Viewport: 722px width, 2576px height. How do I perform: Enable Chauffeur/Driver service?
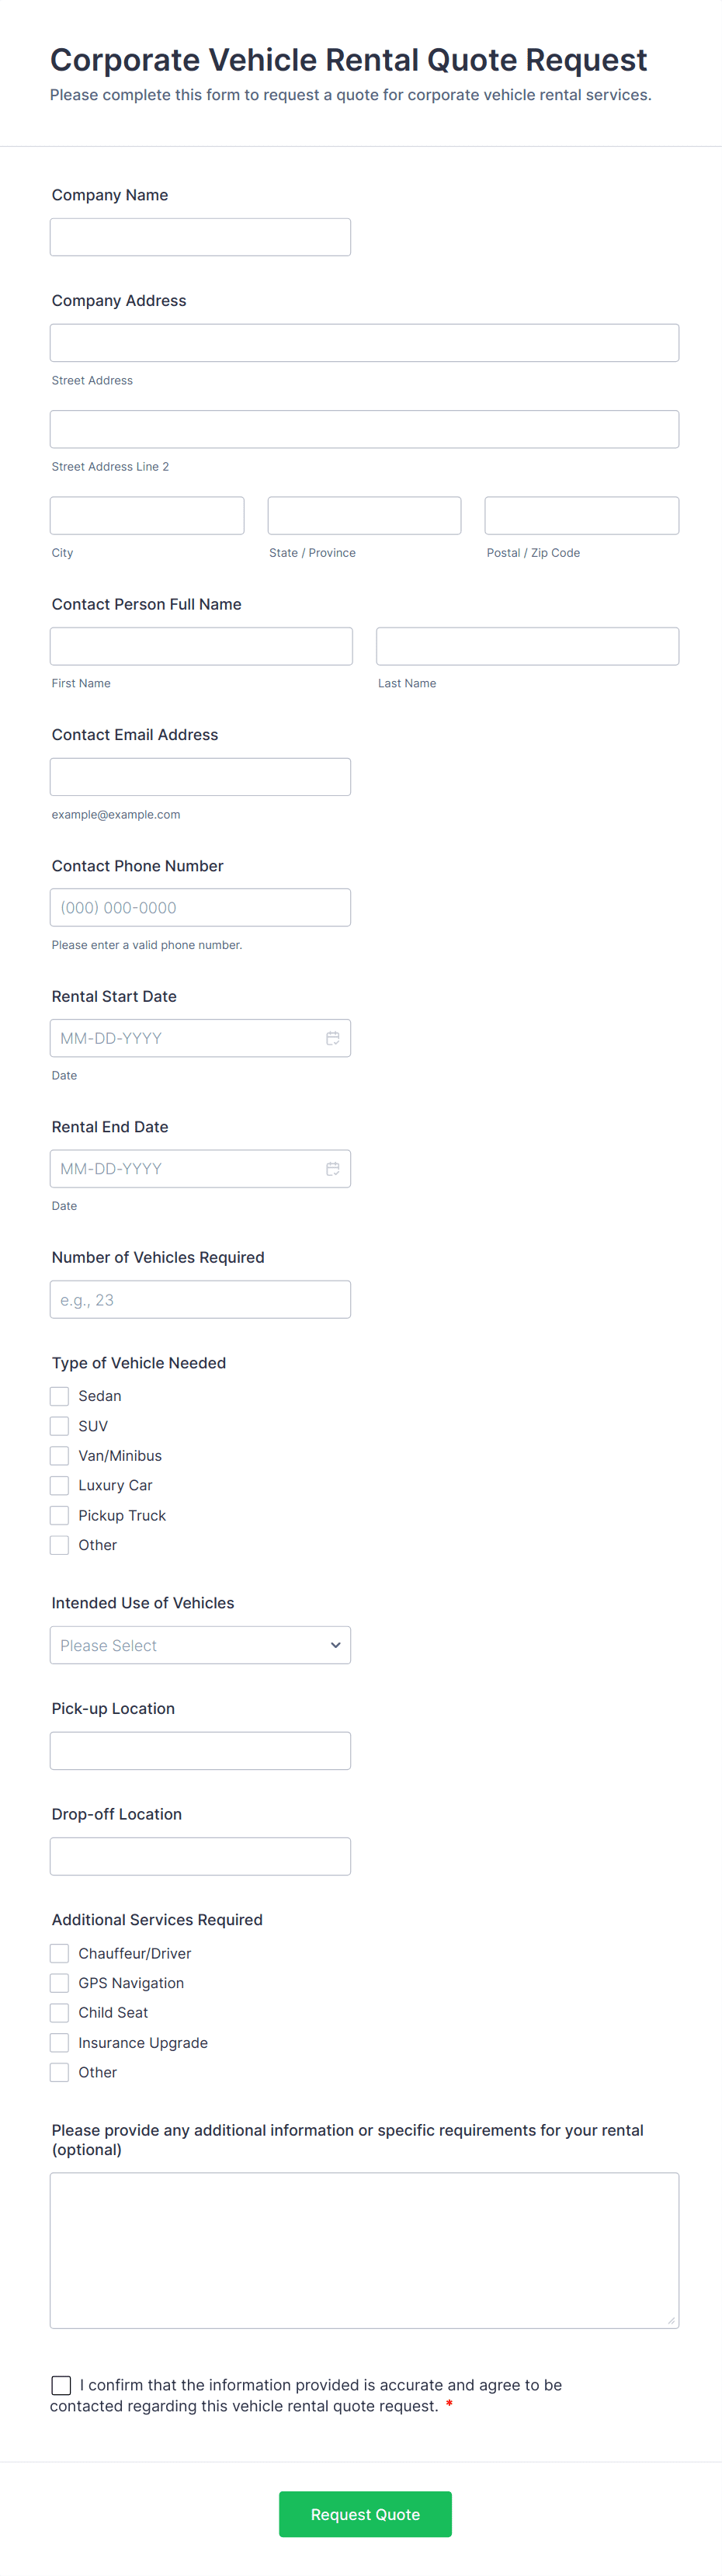click(x=60, y=1953)
